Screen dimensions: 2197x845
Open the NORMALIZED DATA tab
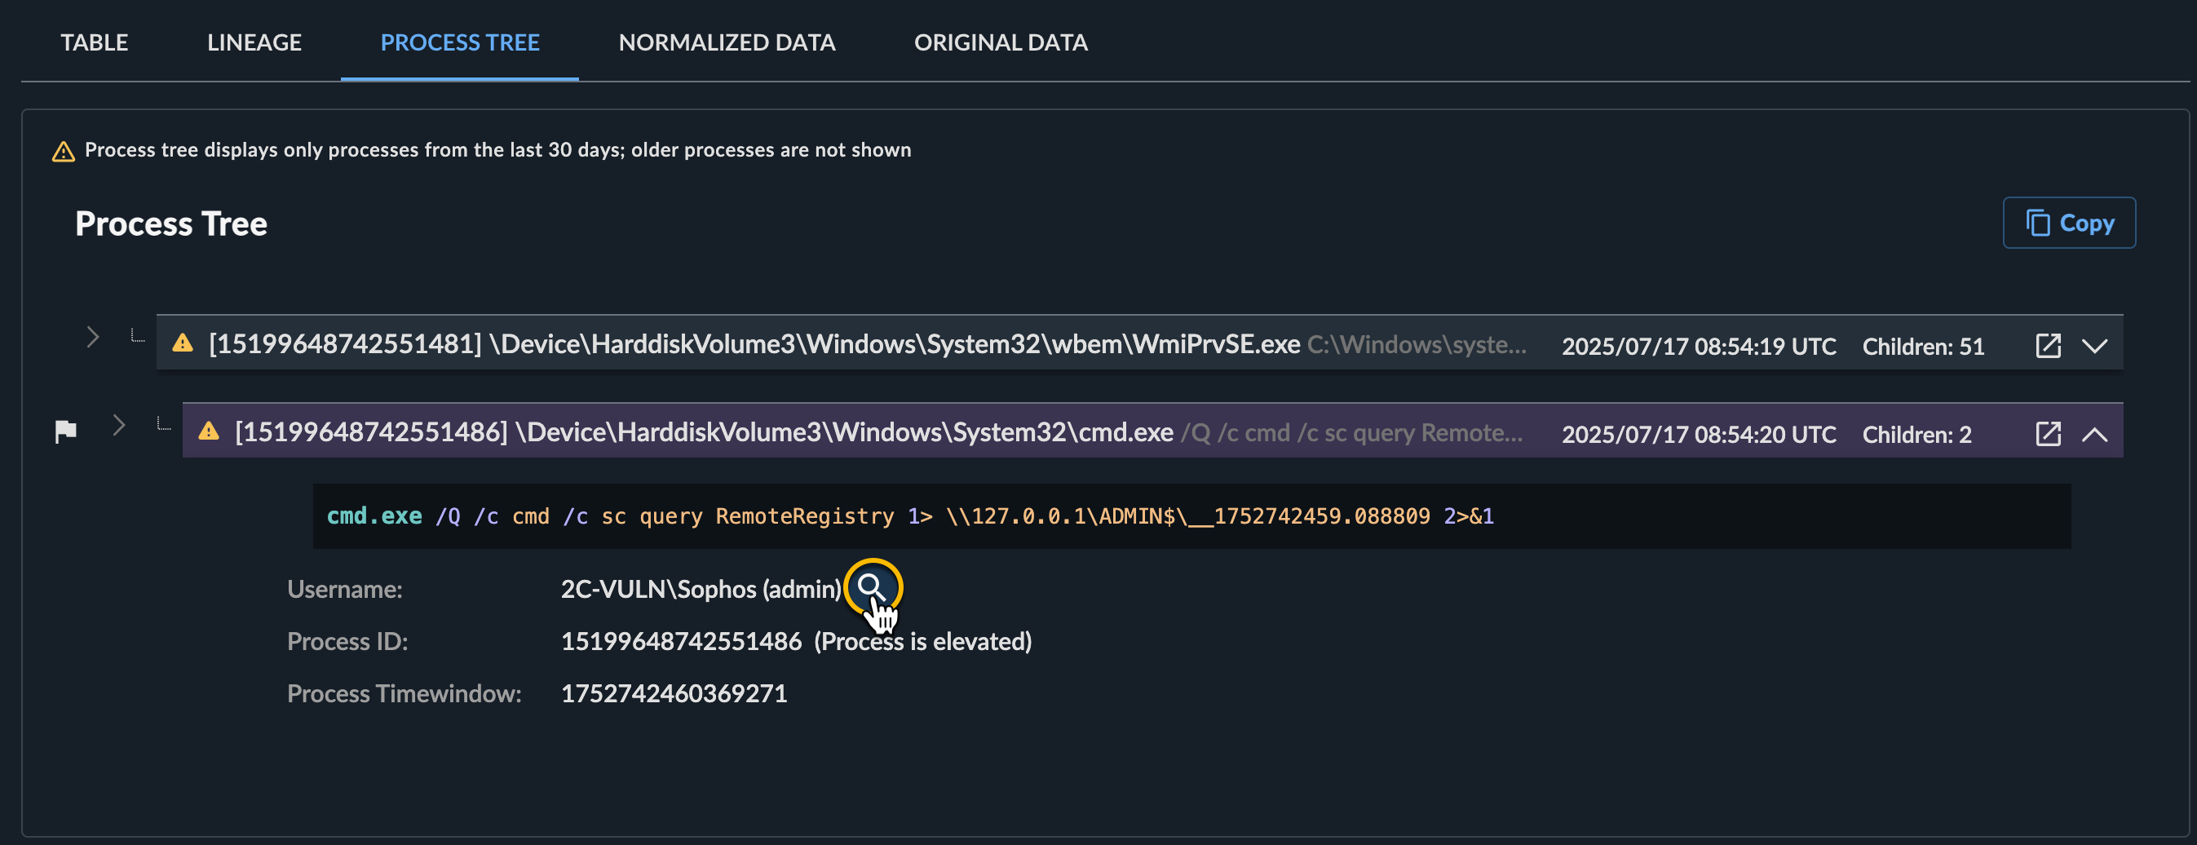[x=727, y=42]
